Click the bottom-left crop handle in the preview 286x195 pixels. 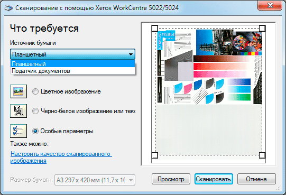(155, 155)
